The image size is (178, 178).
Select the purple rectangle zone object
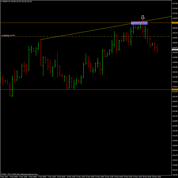139,23
